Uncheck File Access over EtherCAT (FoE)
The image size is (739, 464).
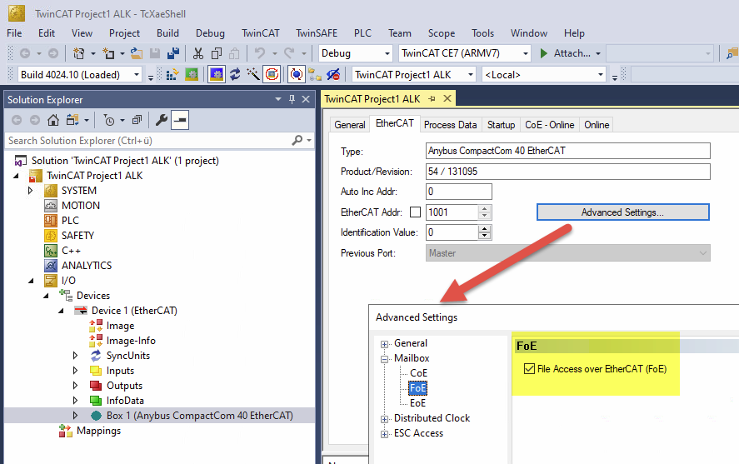pyautogui.click(x=529, y=369)
